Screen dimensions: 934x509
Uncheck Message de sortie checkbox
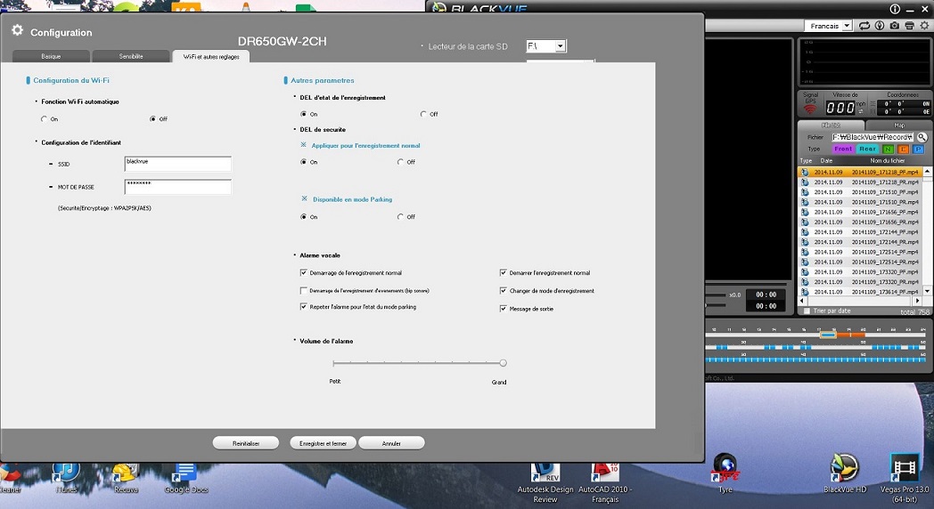[504, 309]
